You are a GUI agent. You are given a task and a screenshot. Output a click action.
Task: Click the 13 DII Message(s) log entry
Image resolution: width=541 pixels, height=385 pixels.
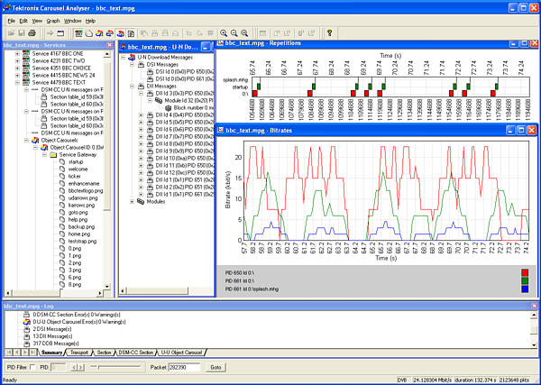click(52, 336)
